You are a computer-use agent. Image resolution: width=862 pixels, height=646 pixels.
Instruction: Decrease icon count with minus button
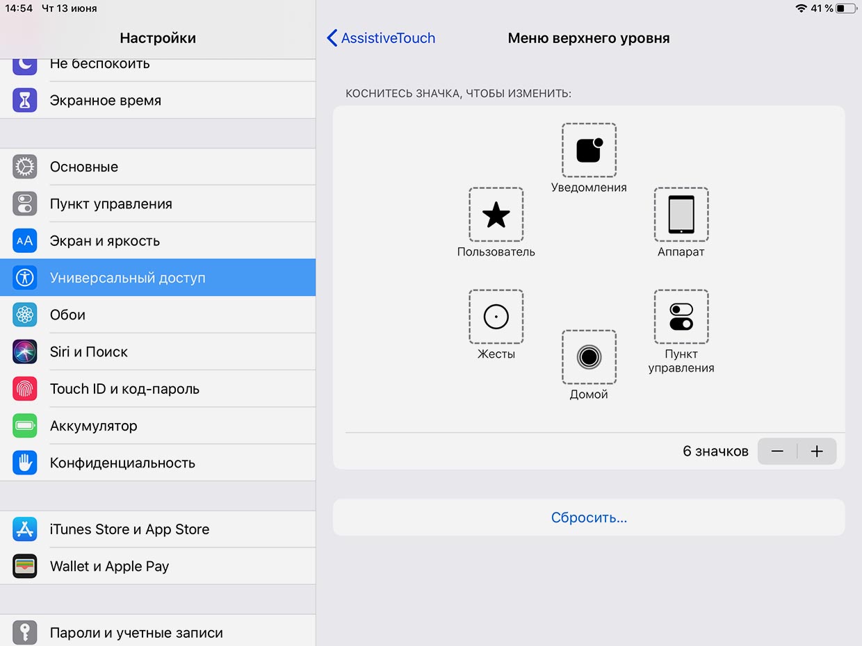click(x=777, y=452)
